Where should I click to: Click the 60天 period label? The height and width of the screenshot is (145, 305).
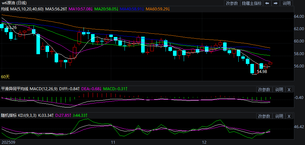click(x=5, y=77)
